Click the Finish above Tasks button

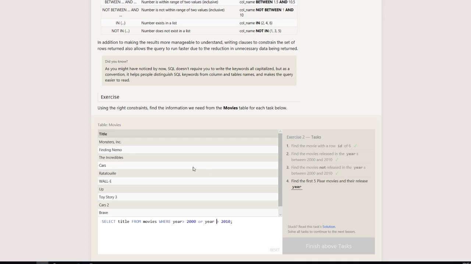[x=329, y=246]
